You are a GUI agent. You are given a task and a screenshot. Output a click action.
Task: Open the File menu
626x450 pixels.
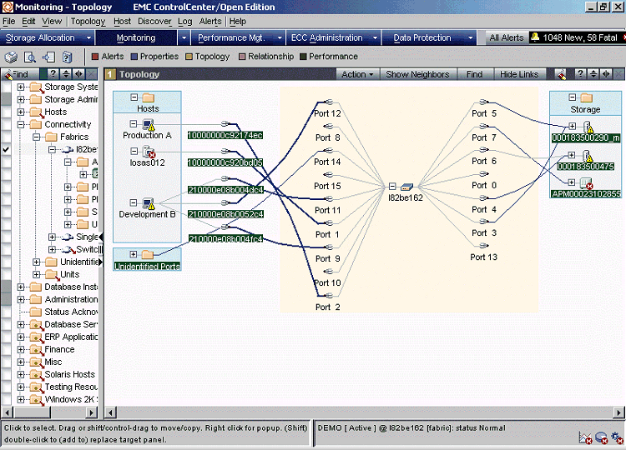[x=9, y=22]
